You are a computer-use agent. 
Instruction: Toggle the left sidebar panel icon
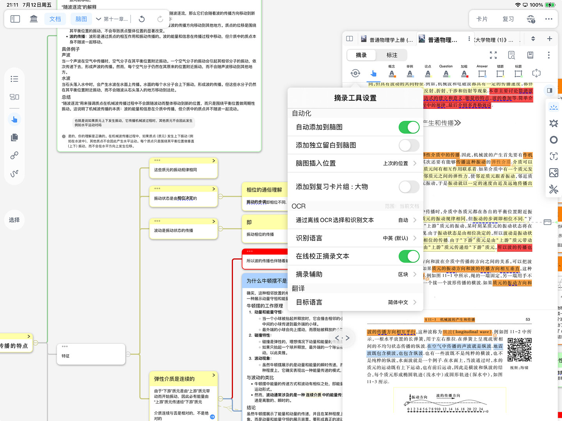[15, 19]
